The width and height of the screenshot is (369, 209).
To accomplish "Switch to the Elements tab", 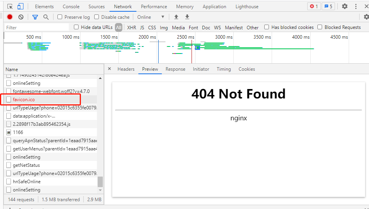I will [x=44, y=7].
